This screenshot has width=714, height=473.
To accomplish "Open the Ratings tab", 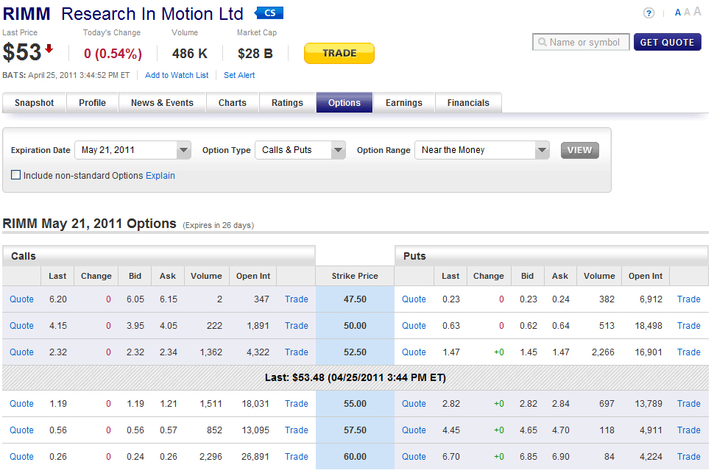I will tap(287, 102).
